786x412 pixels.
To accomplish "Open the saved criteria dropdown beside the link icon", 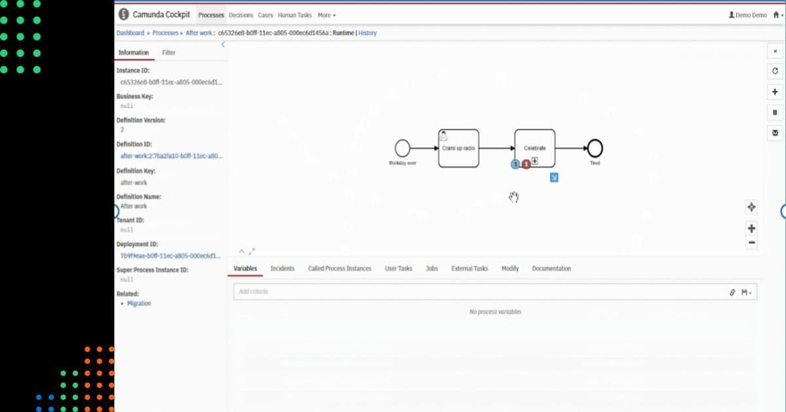I will click(747, 292).
